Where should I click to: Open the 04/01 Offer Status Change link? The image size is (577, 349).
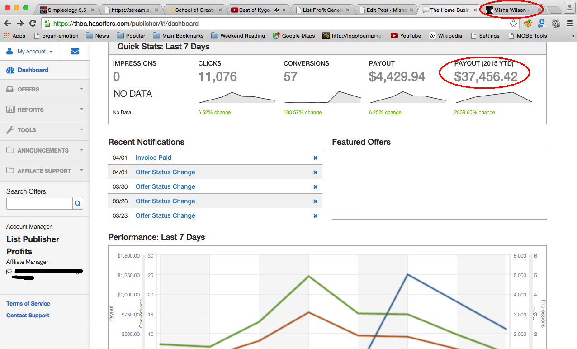point(165,172)
